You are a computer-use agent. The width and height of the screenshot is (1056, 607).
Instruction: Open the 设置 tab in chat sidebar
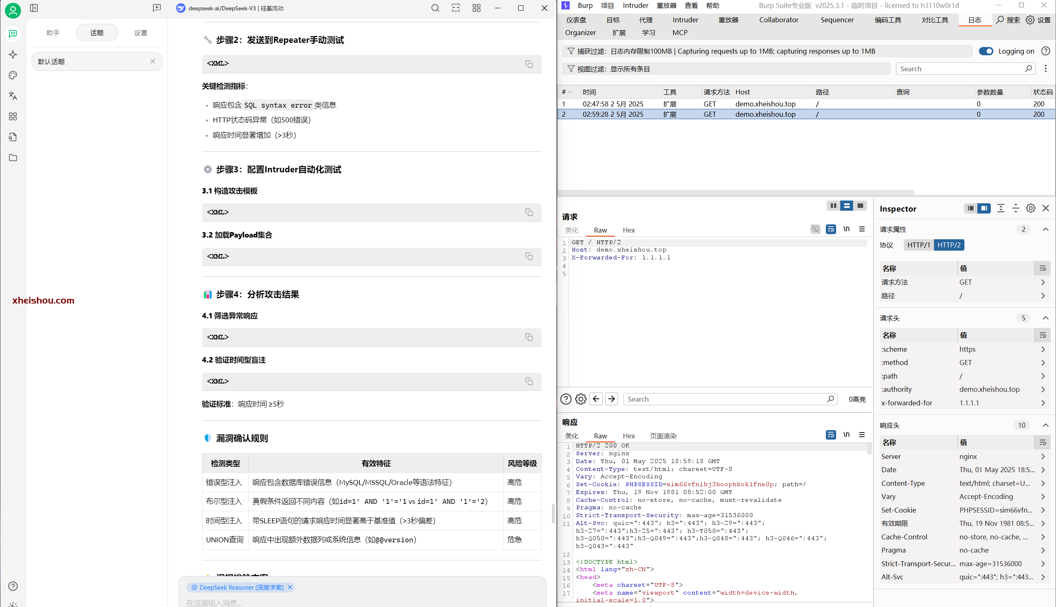click(x=141, y=33)
